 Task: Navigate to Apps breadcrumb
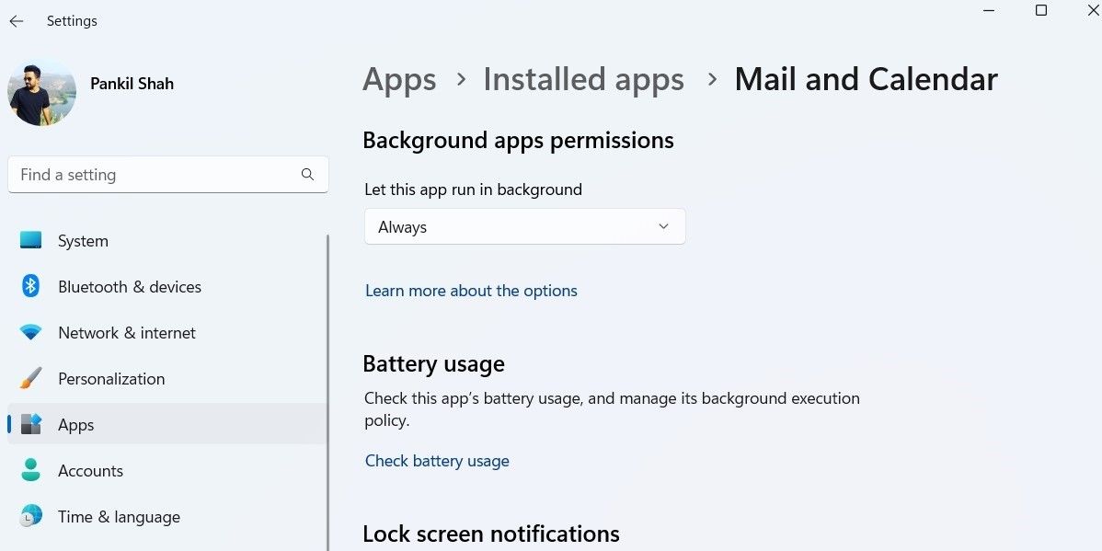[x=399, y=80]
